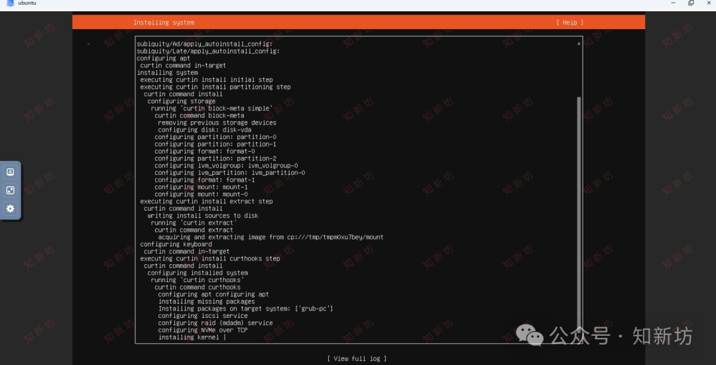Screen dimensions: 716x365
Task: Click 'configuring format: format-0' line
Action: (x=205, y=151)
